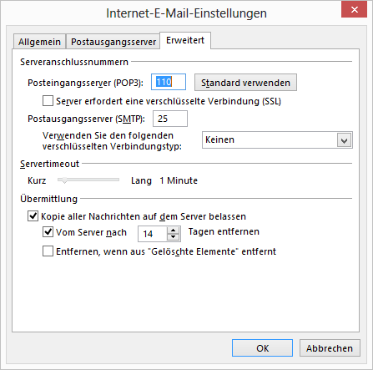373x370 pixels.
Task: Click the days field showing 14
Action: pyautogui.click(x=153, y=234)
